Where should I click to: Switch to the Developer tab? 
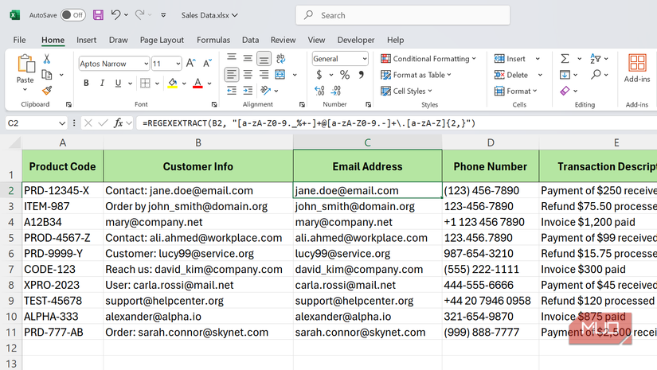tap(356, 40)
